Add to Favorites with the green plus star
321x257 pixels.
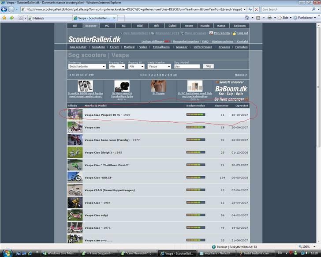coord(11,18)
